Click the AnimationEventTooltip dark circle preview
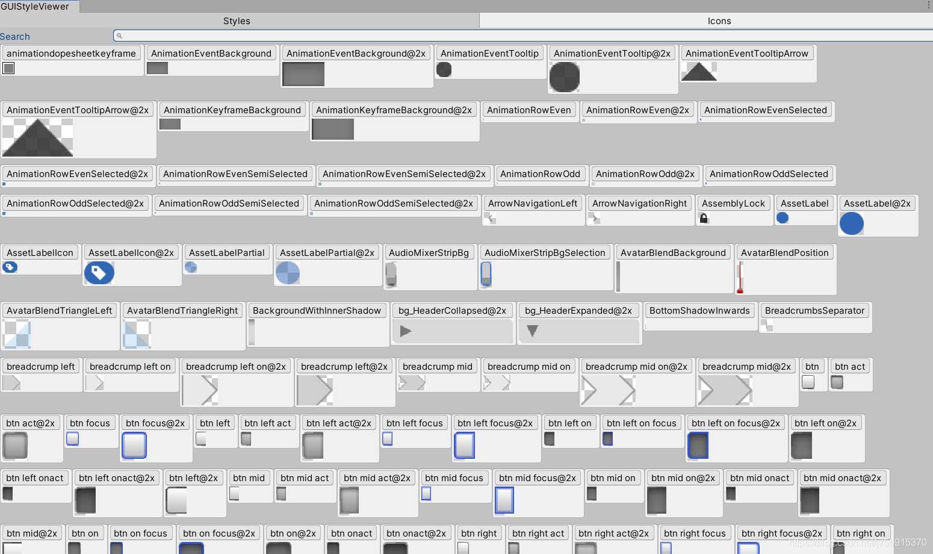This screenshot has height=554, width=933. click(x=444, y=69)
